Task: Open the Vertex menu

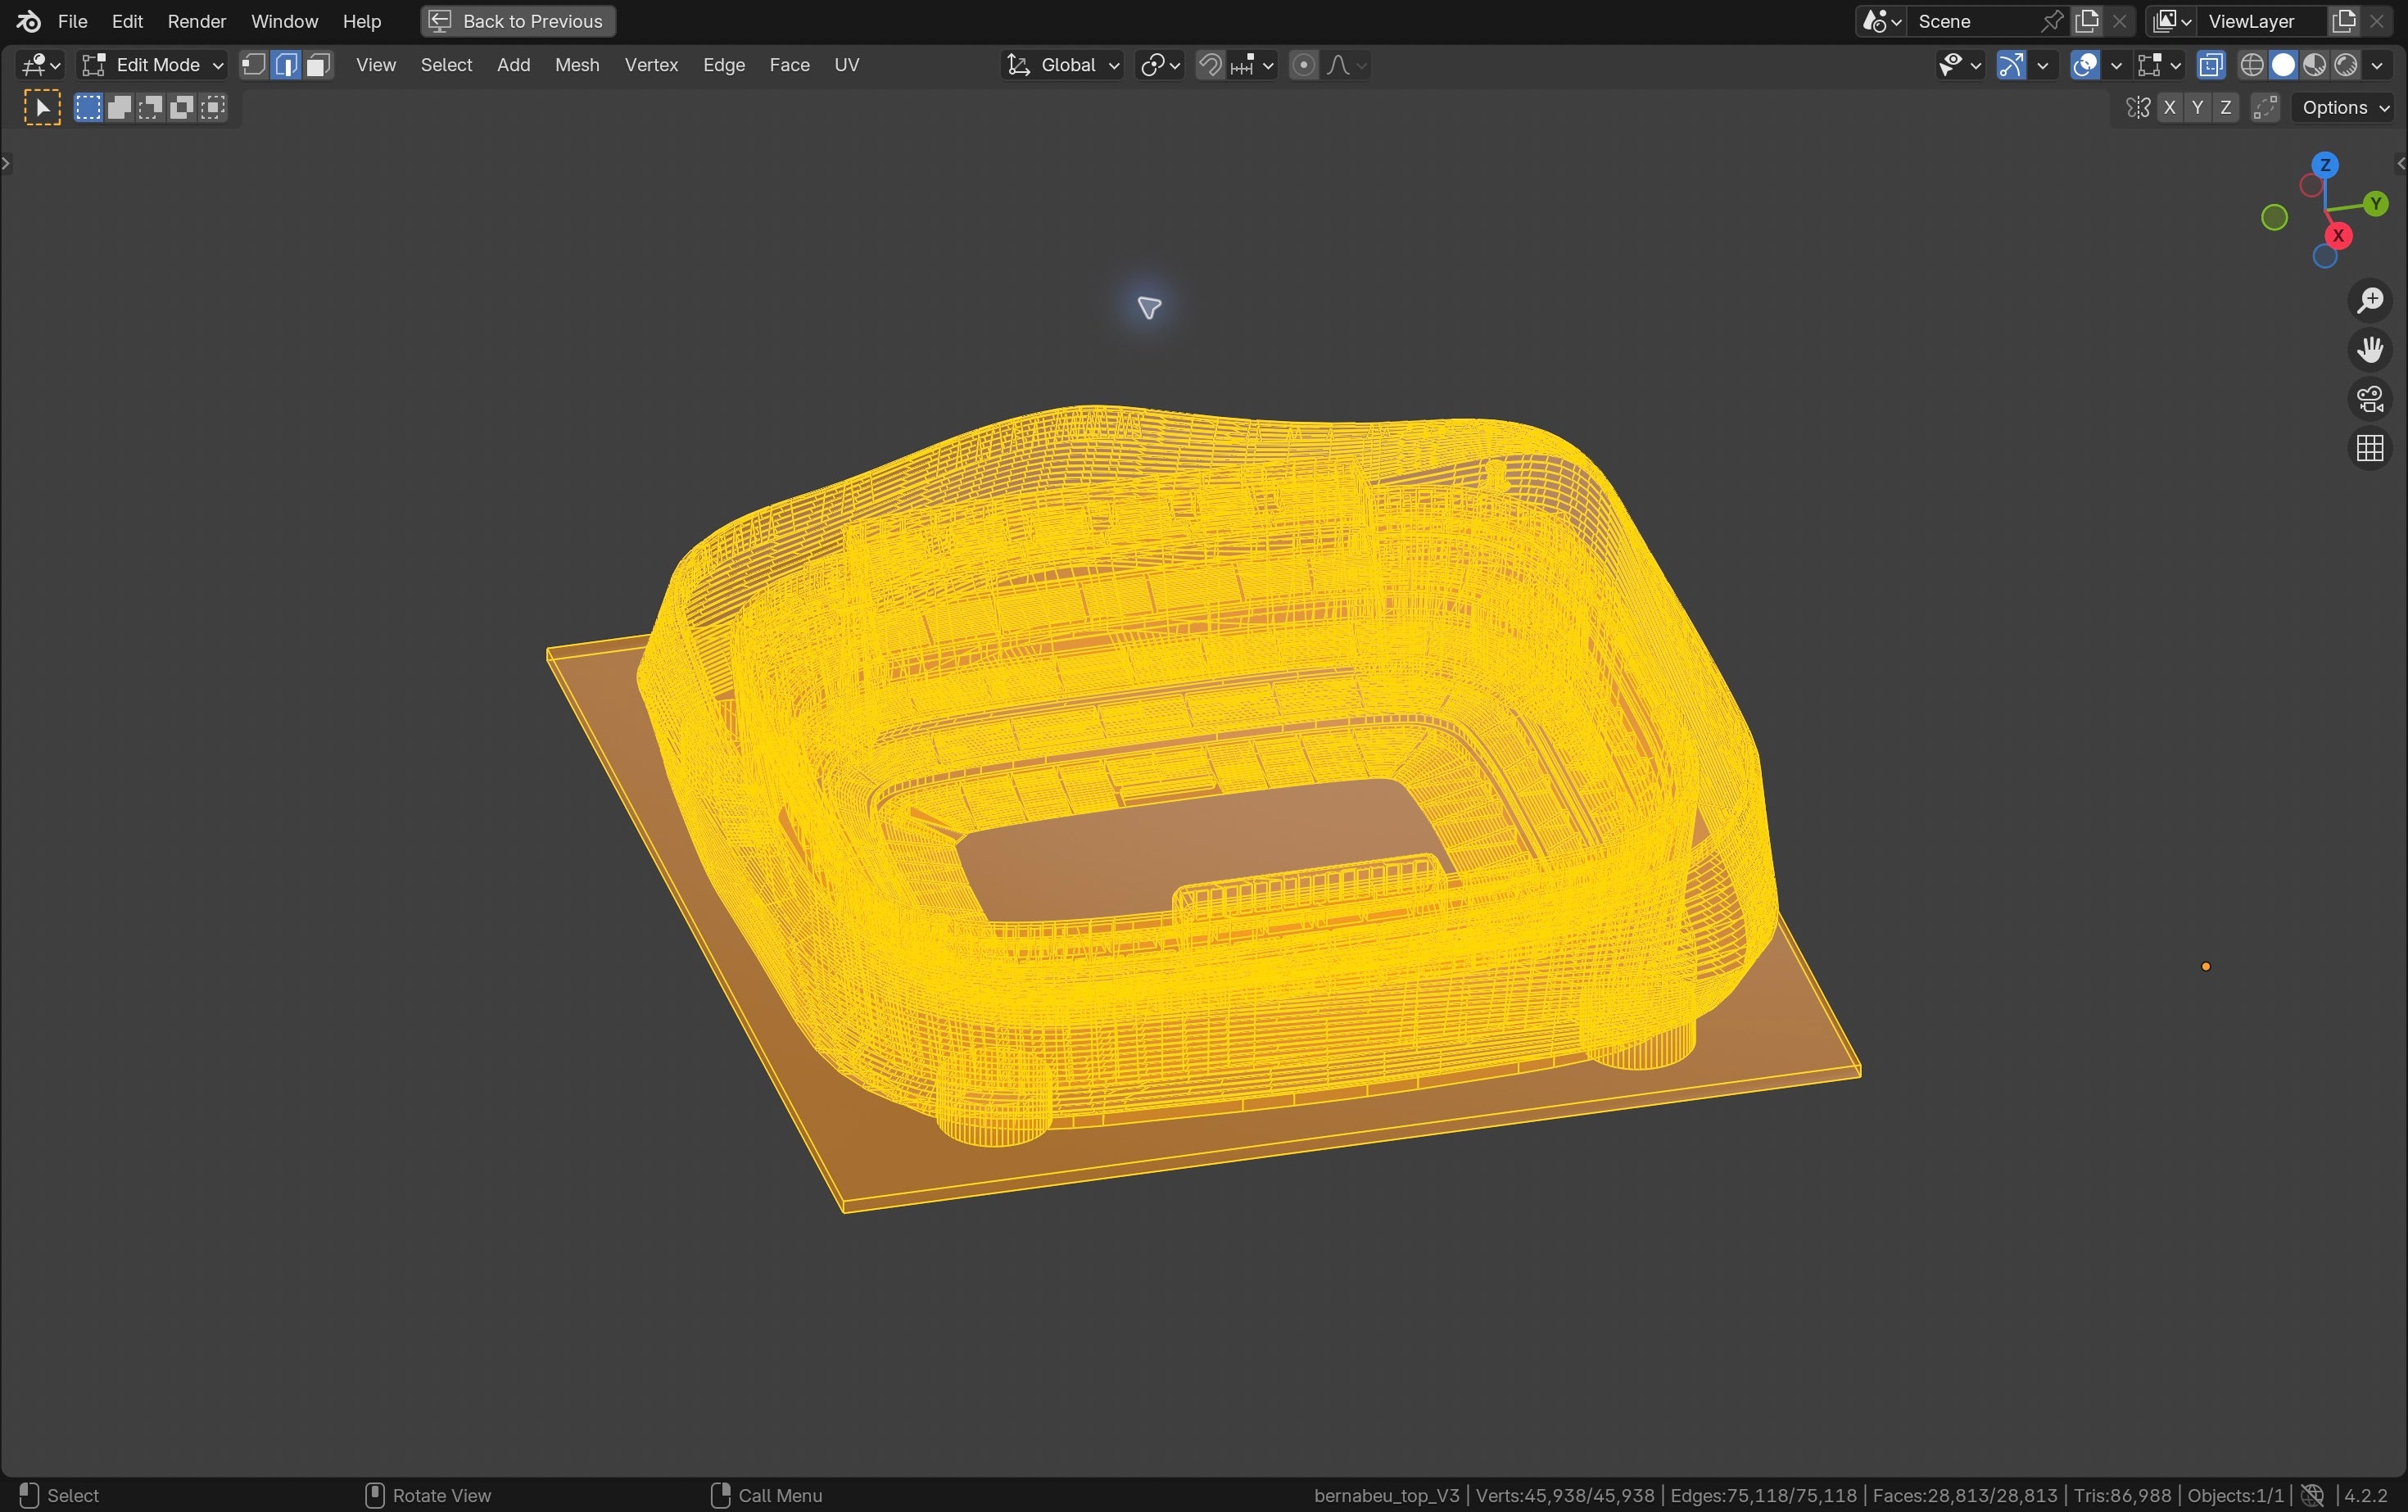Action: point(651,65)
